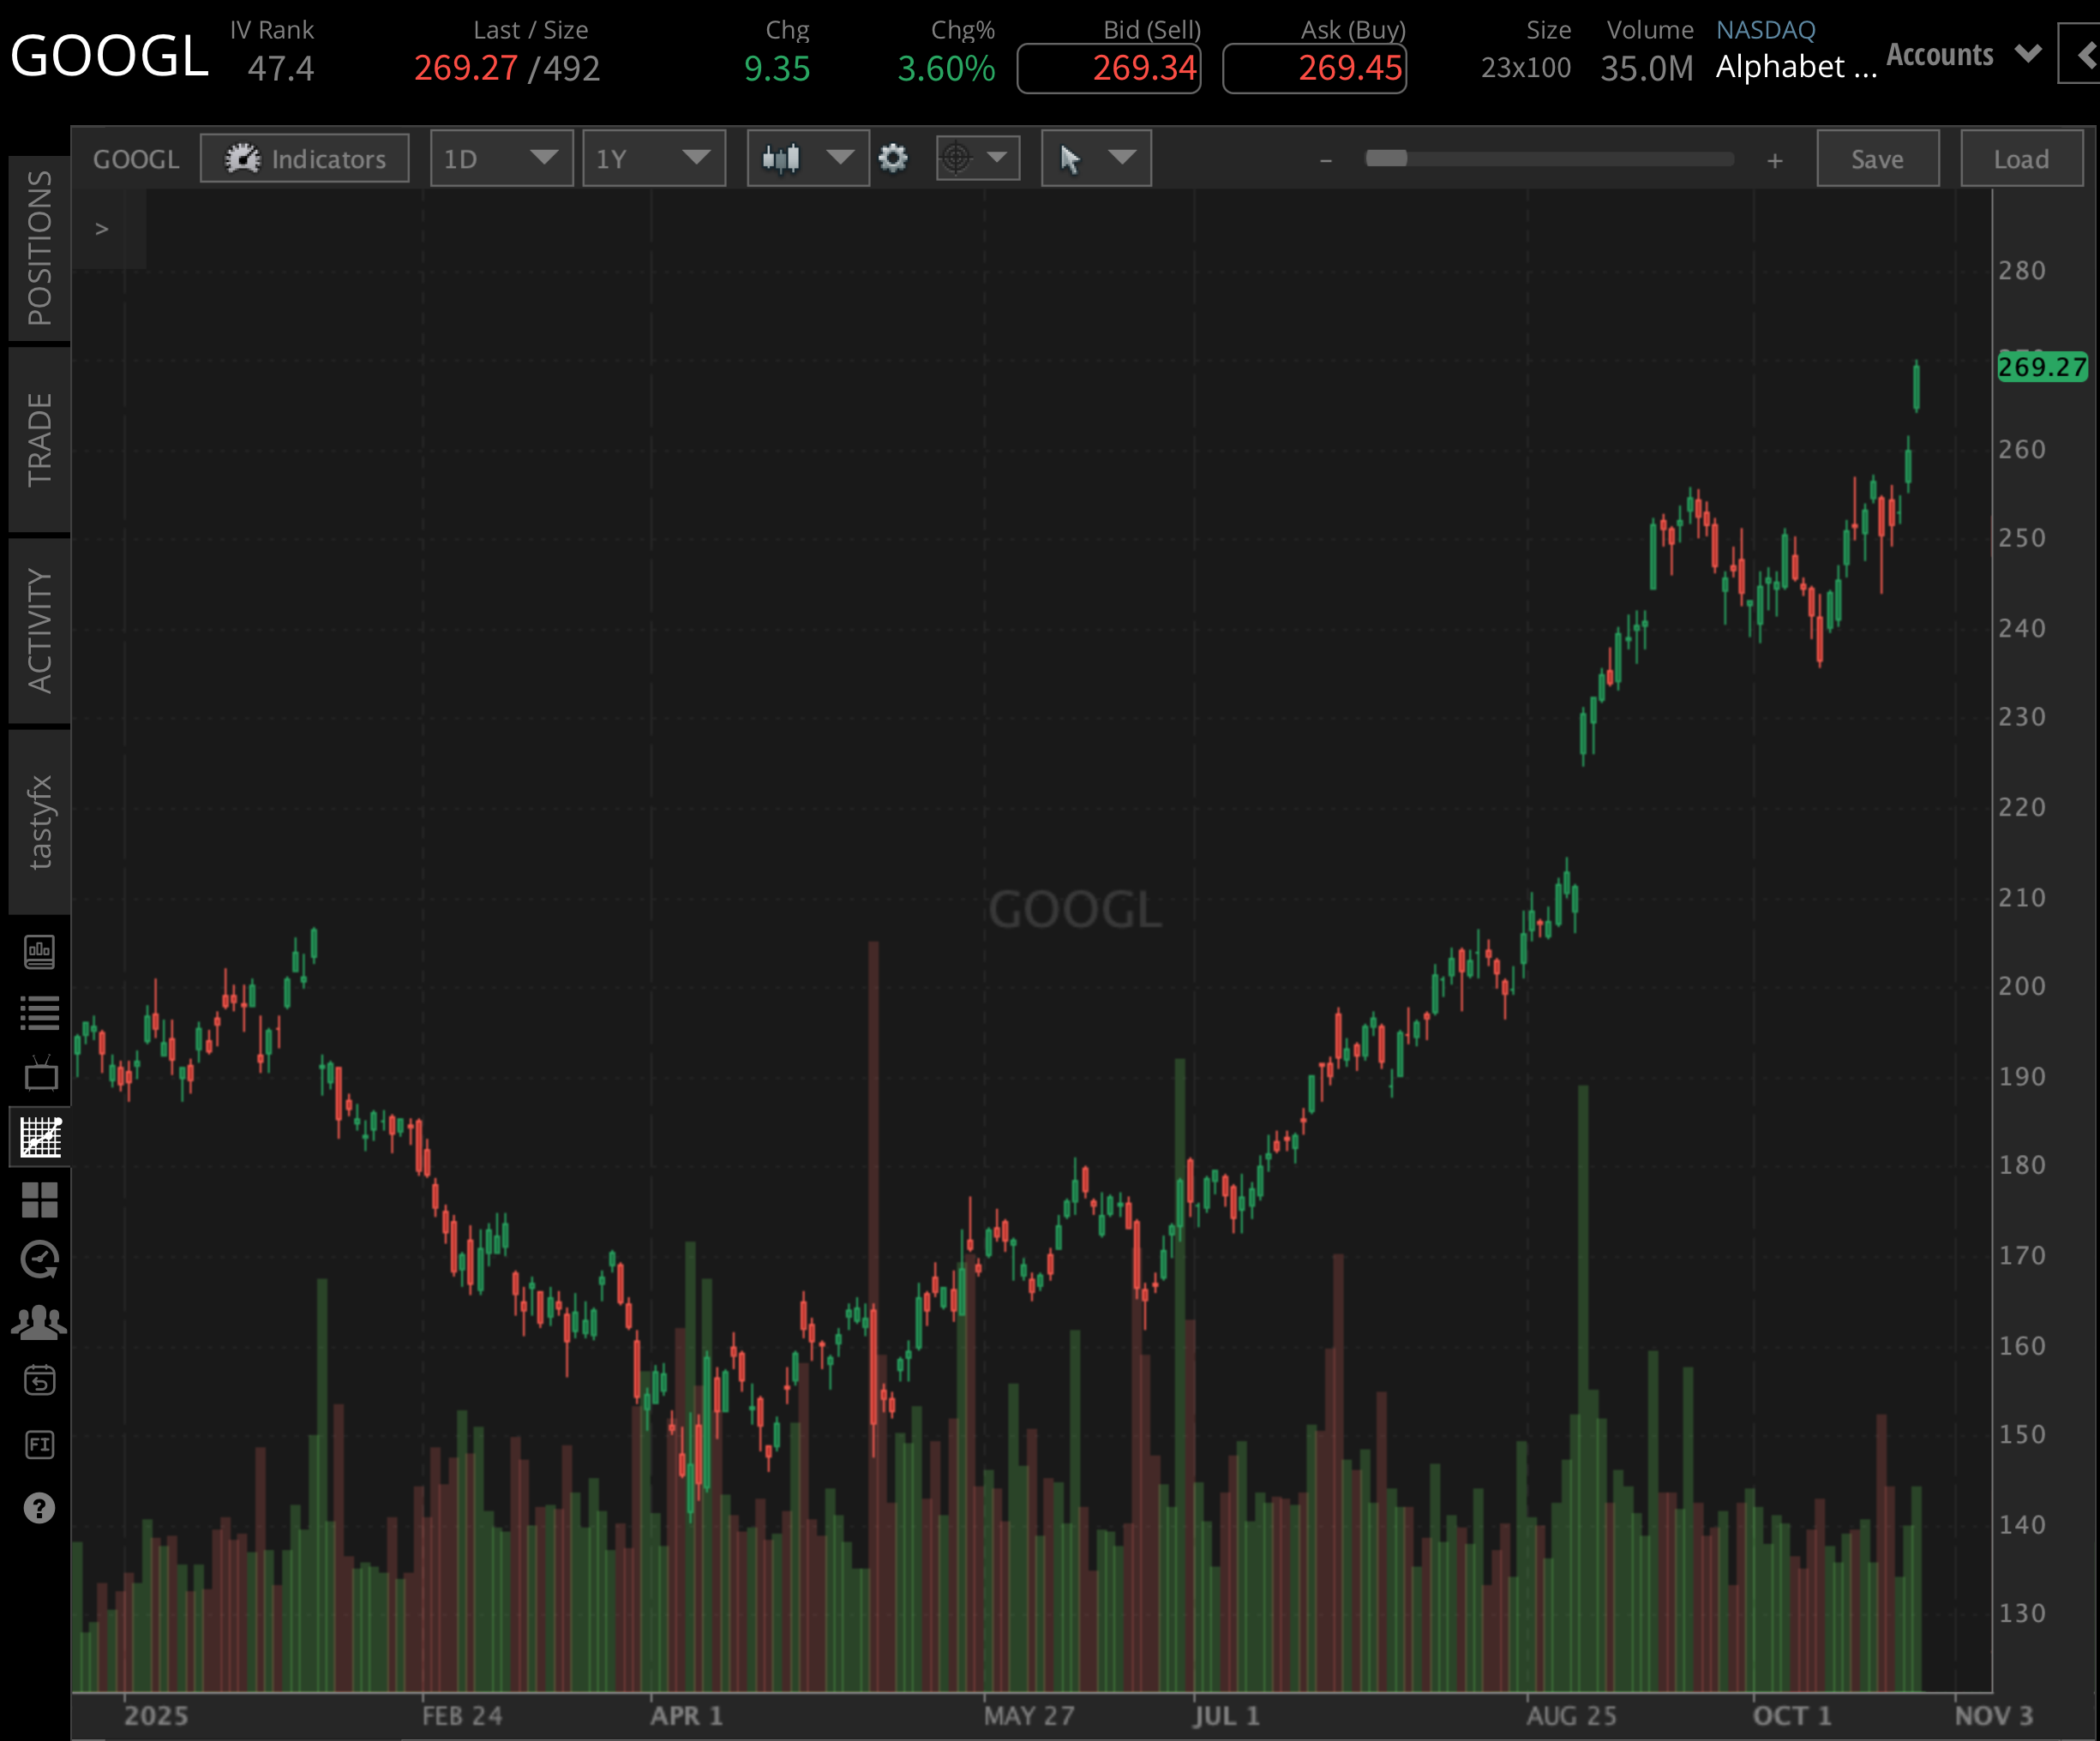Switch to the TRADE tab

click(x=39, y=440)
